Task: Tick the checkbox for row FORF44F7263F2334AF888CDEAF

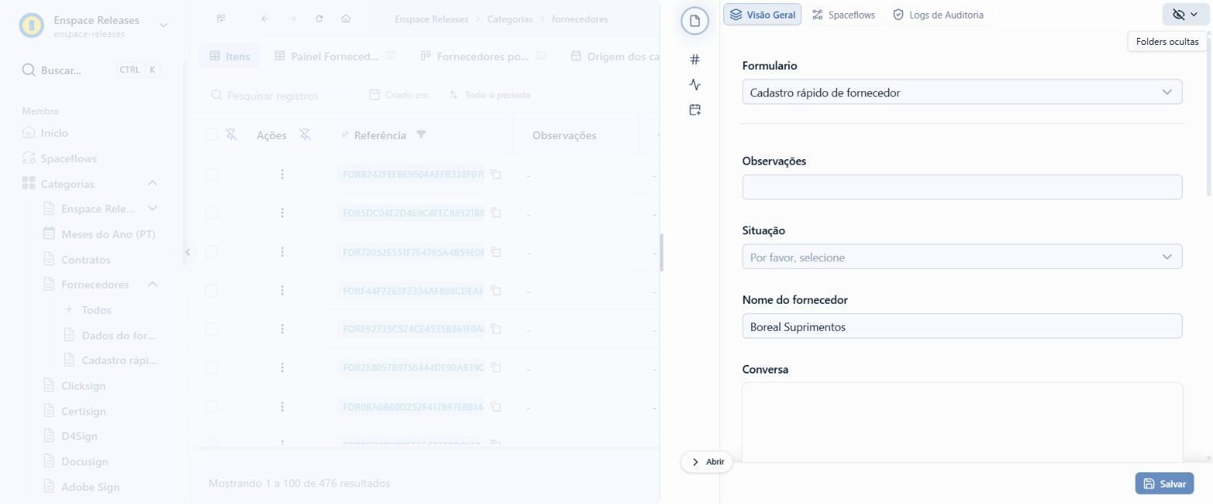Action: 211,291
